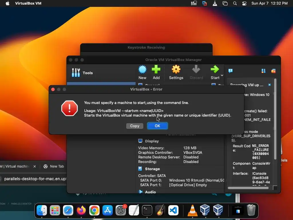Open Control Center from the menu bar
This screenshot has width=293, height=220.
pyautogui.click(x=244, y=3)
